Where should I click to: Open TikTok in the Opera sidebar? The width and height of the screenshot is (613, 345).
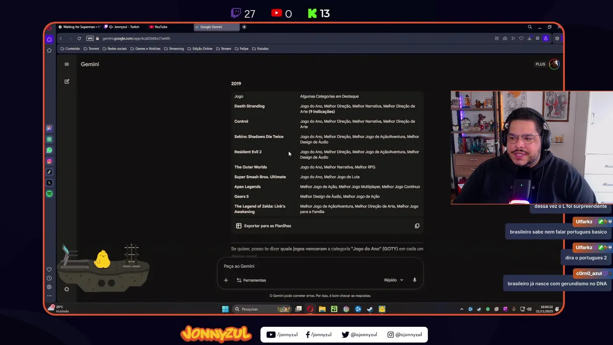tap(49, 172)
